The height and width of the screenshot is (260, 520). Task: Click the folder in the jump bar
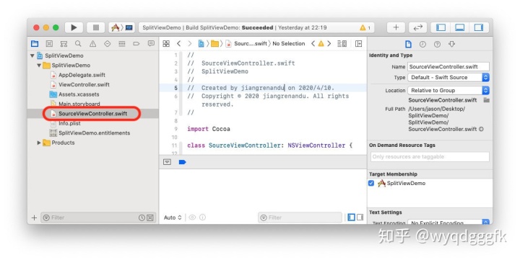(215, 44)
